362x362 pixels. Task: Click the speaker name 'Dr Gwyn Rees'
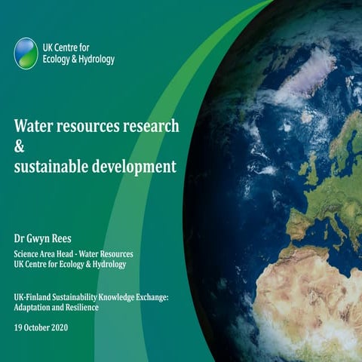point(43,238)
